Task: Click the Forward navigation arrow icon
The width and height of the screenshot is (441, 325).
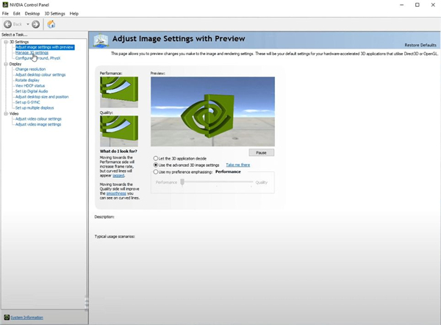Action: (35, 24)
